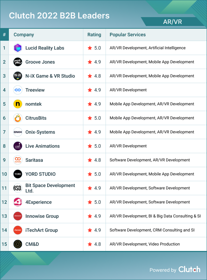Open the 4Experience company name
The image size is (207, 280).
tap(39, 202)
